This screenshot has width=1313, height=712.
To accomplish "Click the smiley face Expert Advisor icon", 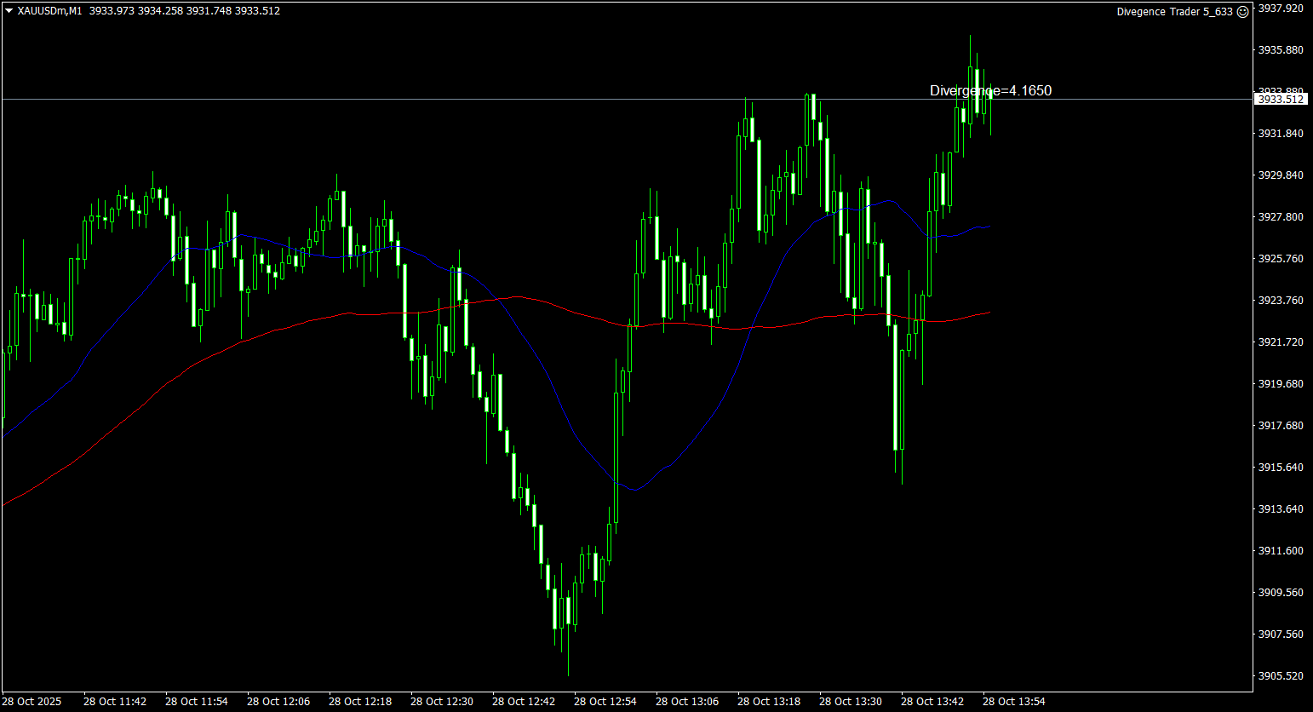I will (x=1242, y=11).
